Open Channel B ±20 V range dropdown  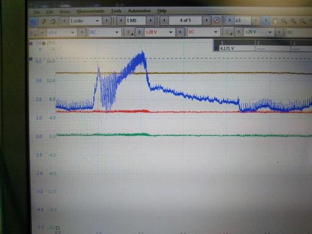tap(160, 32)
